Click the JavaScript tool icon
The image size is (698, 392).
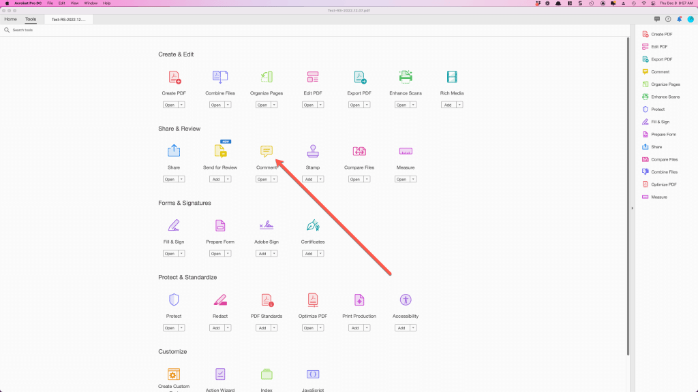pyautogui.click(x=312, y=374)
